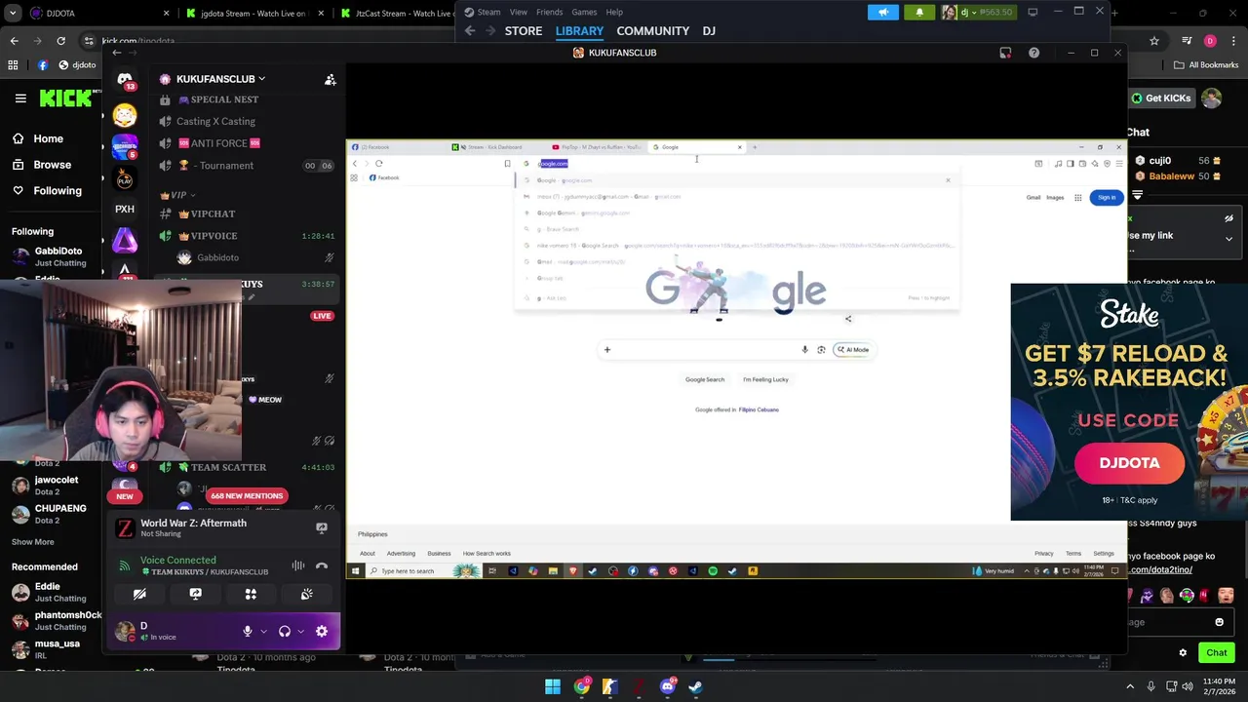Go to Steam STORE tab

(524, 31)
